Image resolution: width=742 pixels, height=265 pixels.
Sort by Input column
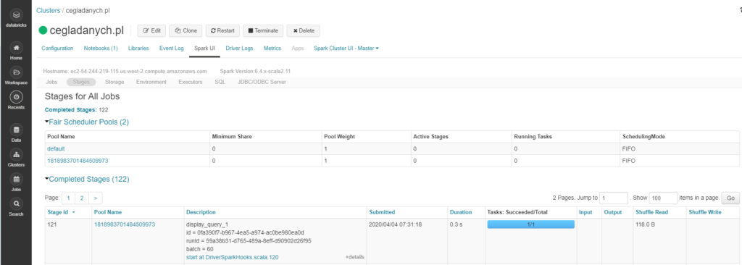click(585, 212)
